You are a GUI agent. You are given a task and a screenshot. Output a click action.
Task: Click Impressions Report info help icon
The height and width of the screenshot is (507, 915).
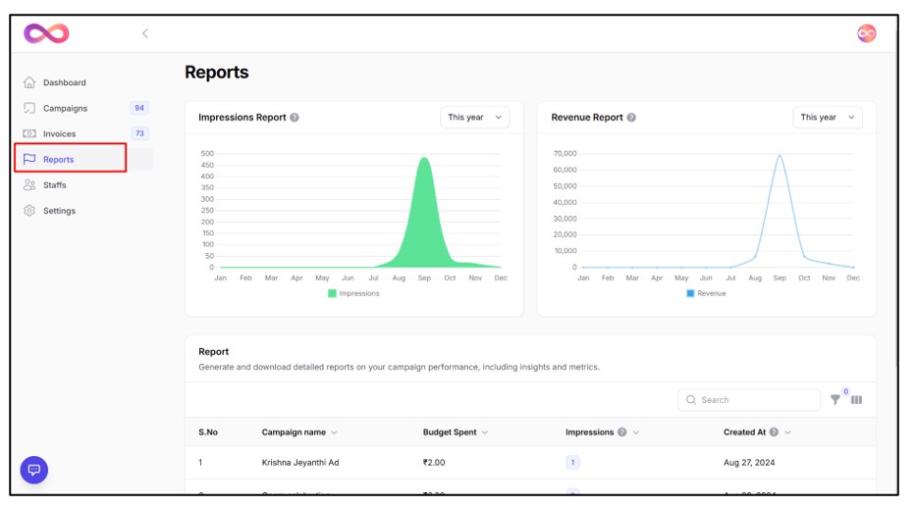click(295, 118)
